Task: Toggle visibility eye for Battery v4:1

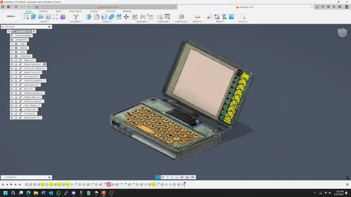Action: pyautogui.click(x=12, y=60)
